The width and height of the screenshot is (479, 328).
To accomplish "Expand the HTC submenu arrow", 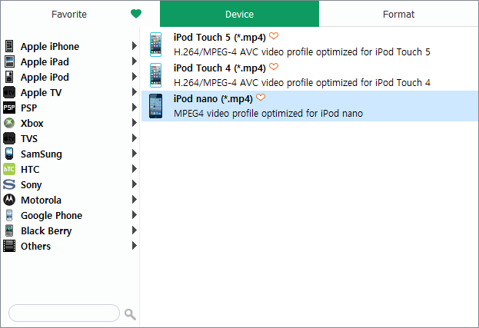I will coord(134,169).
